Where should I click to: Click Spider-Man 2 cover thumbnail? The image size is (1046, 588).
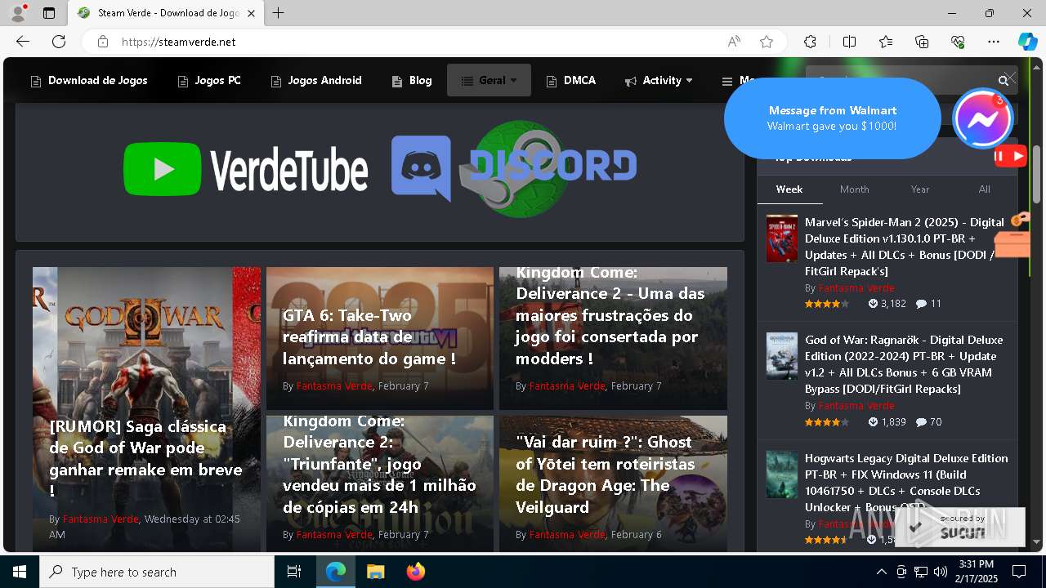coord(782,238)
